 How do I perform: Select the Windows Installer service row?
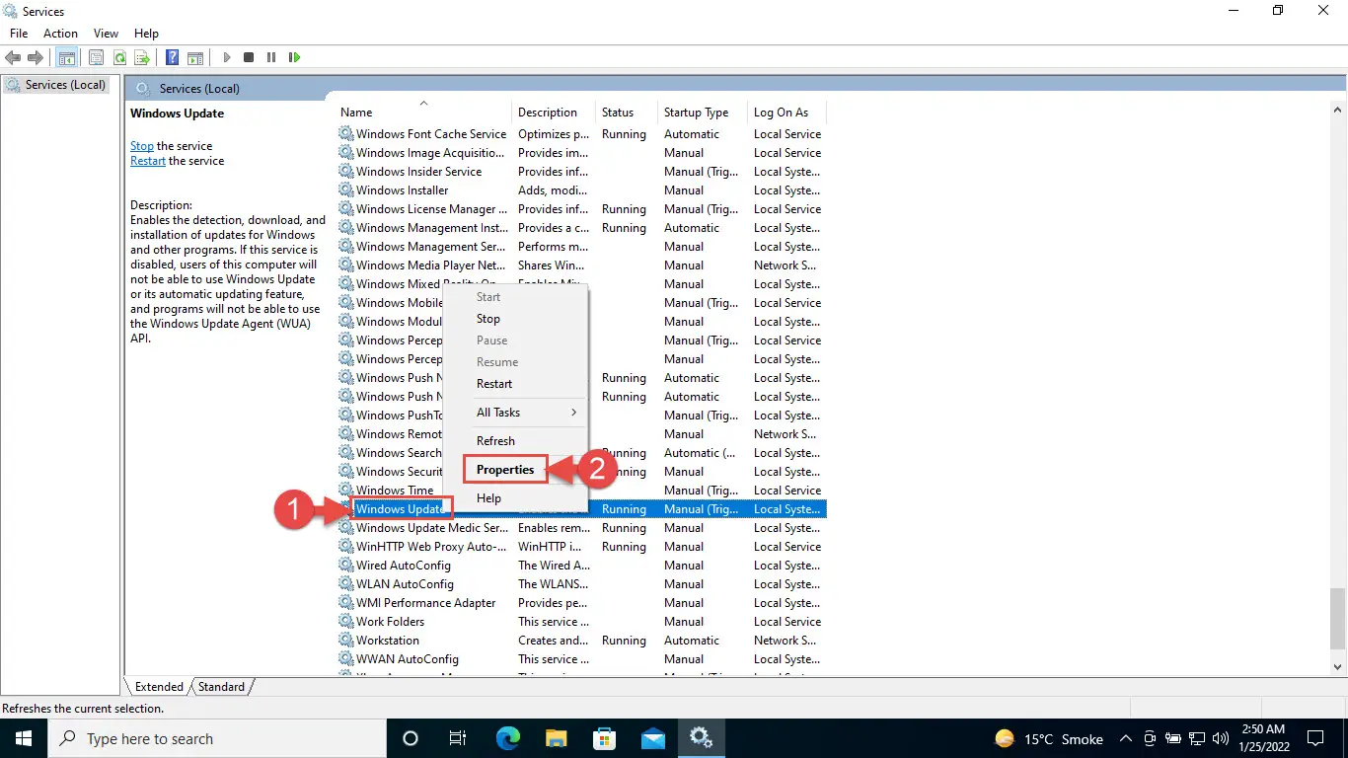coord(582,190)
